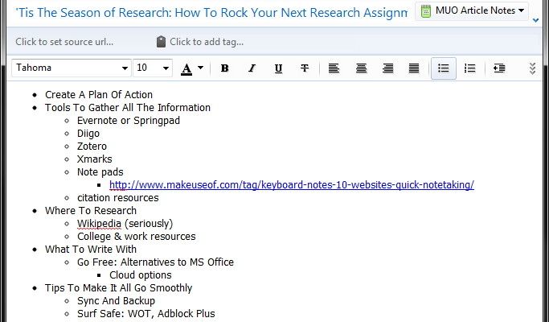549x322 pixels.
Task: Click 'College & work resources' bullet
Action: click(x=136, y=237)
